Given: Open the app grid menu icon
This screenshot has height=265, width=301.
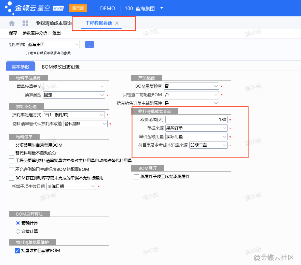Looking at the screenshot, I should [x=25, y=23].
